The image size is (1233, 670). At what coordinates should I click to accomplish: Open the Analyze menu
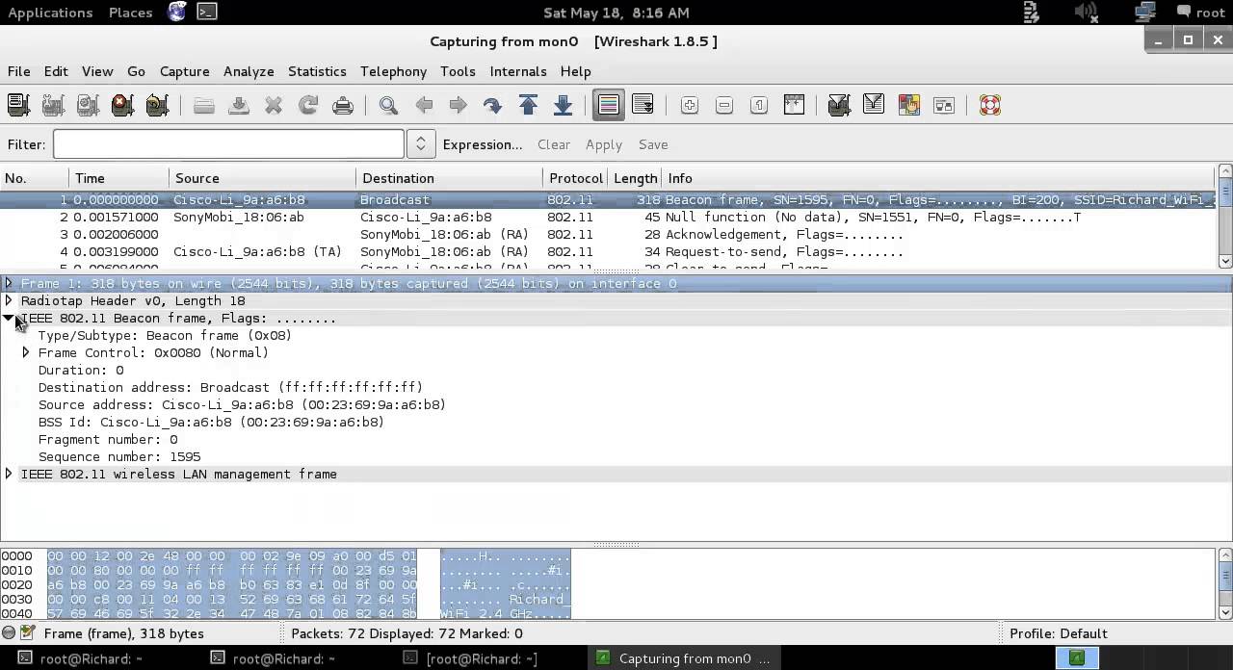point(249,71)
